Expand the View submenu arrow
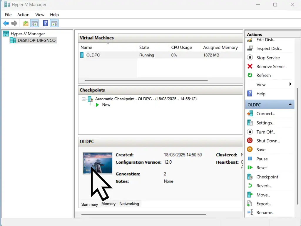301x226 pixels. pos(290,84)
